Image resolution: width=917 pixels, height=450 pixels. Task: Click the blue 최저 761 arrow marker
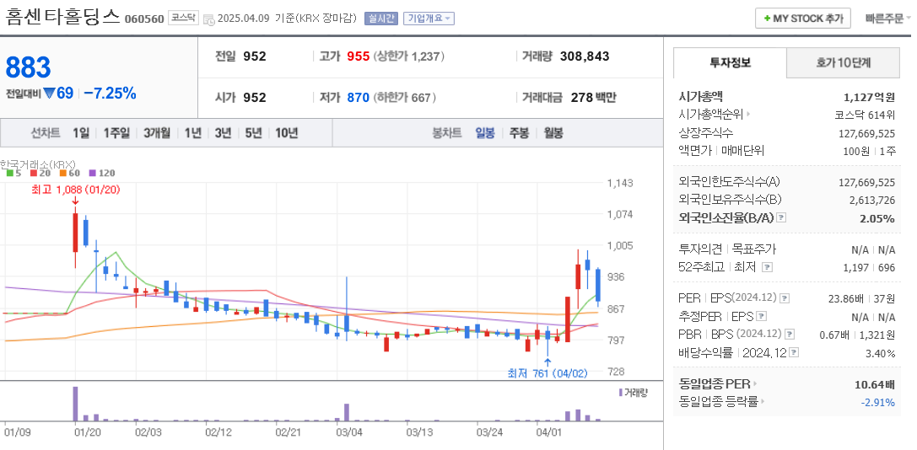548,362
